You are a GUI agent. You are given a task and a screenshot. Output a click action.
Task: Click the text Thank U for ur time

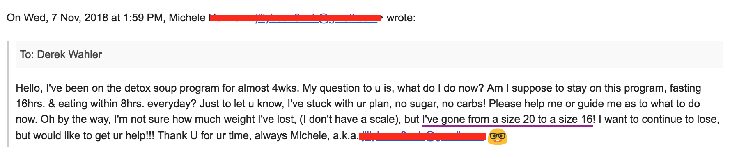click(204, 136)
